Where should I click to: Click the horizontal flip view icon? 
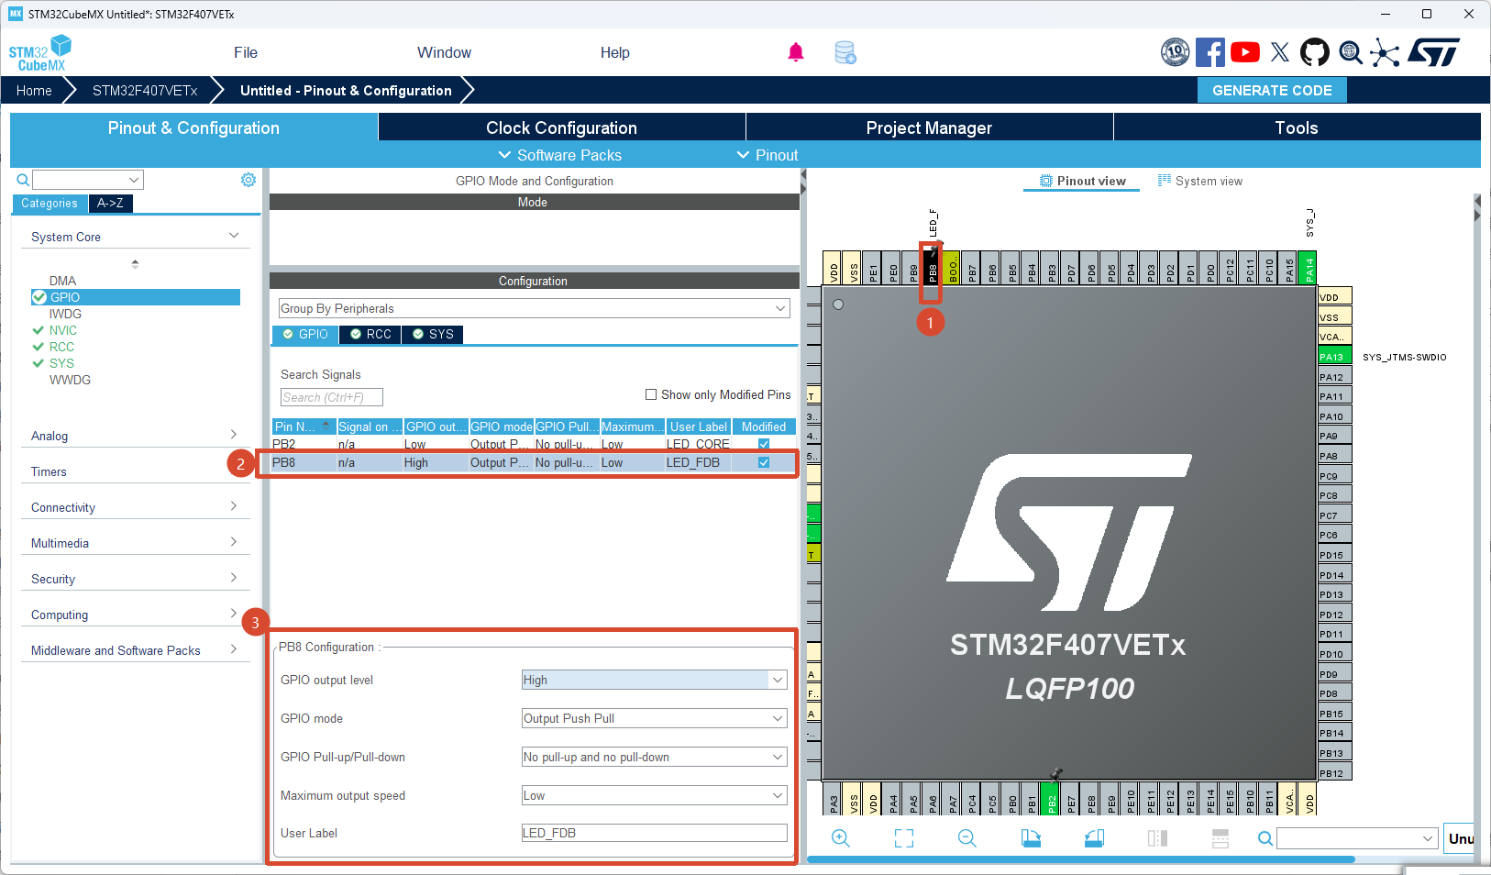point(1157,838)
